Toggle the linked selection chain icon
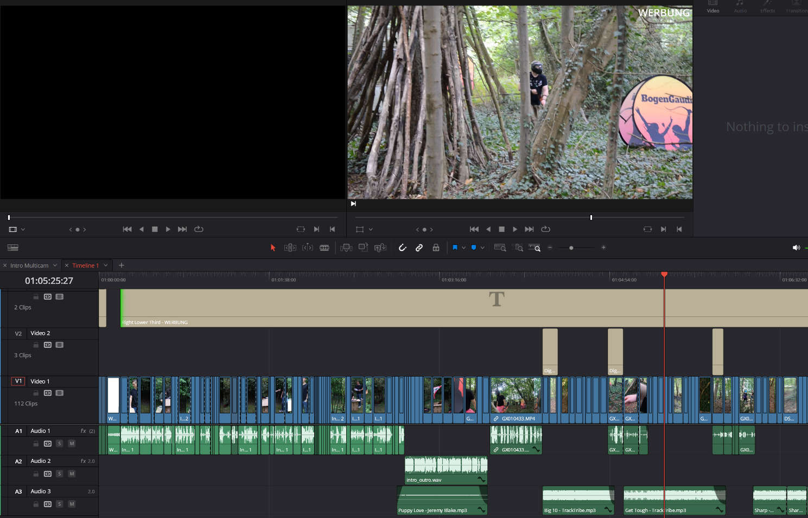Screen dimensions: 808x518 pos(419,248)
